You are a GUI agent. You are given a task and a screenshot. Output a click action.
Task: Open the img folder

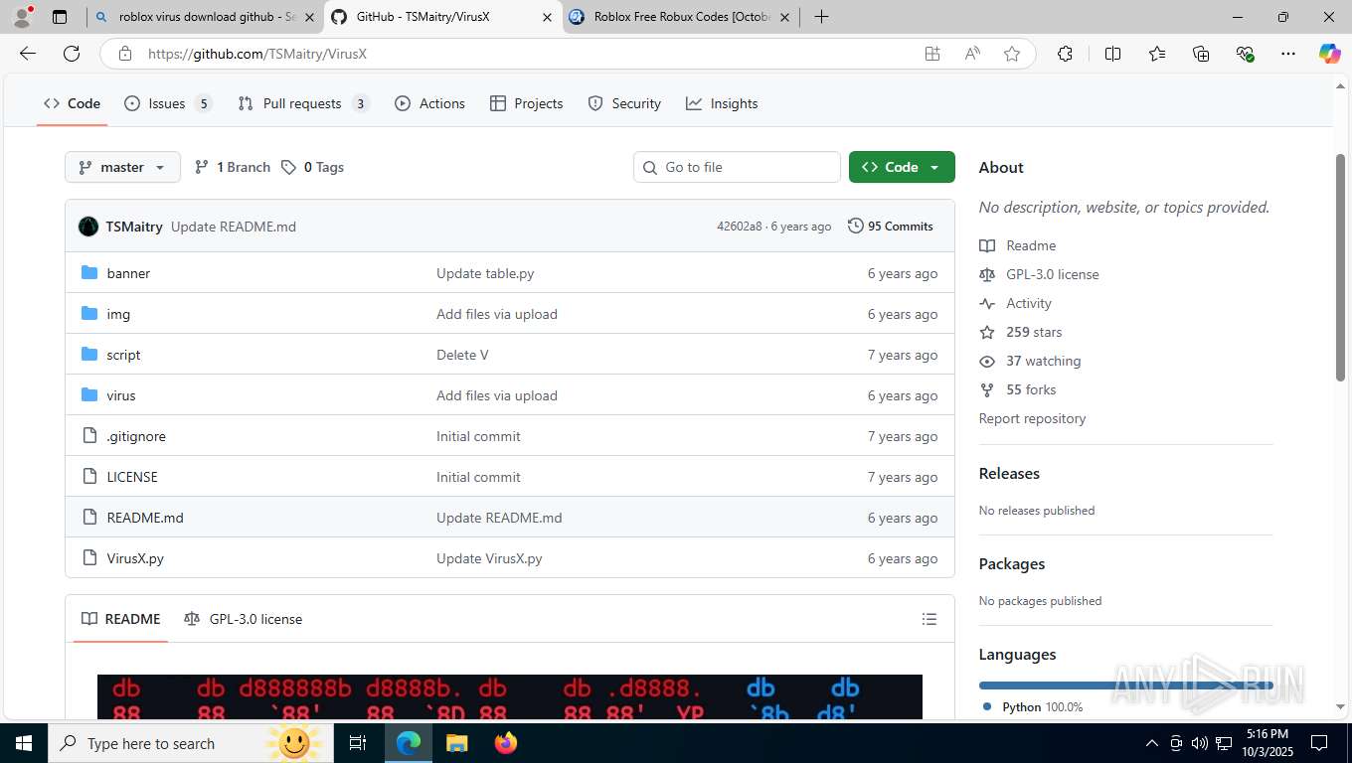point(118,314)
